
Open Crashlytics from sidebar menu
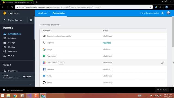(13, 71)
